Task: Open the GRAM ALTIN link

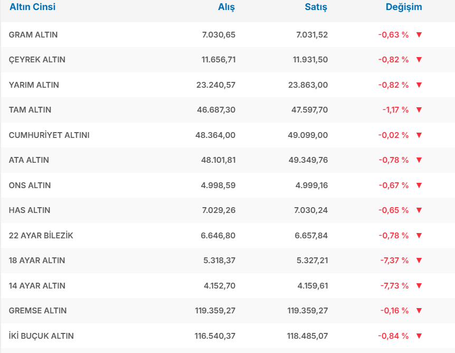Action: point(33,35)
